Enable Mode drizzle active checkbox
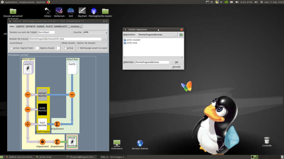Screen dimensions: 284x159 click(x=65, y=48)
